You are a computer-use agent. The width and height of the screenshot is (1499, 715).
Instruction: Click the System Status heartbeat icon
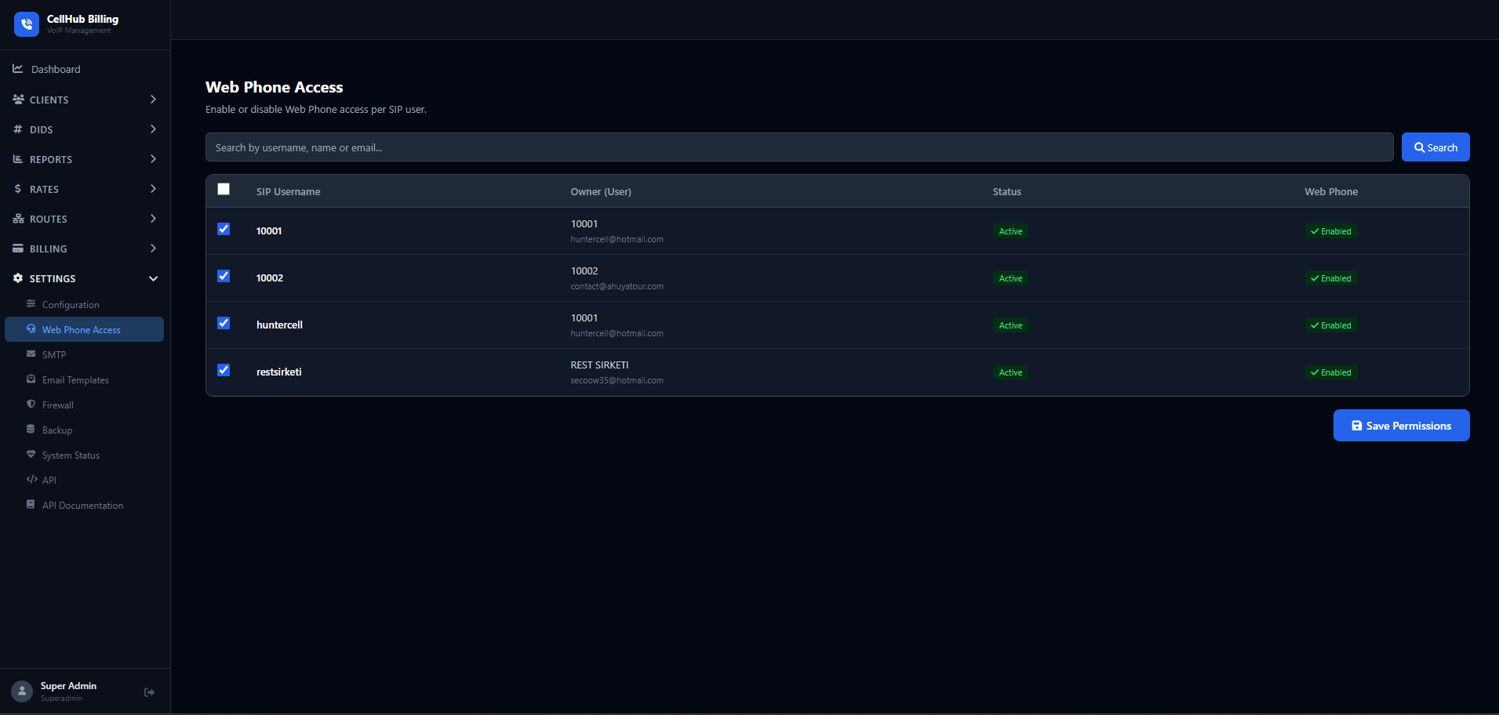31,455
